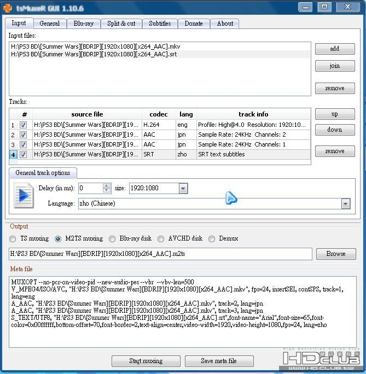This screenshot has height=374, width=366.
Task: Open the Subtitles tab
Action: 160,24
